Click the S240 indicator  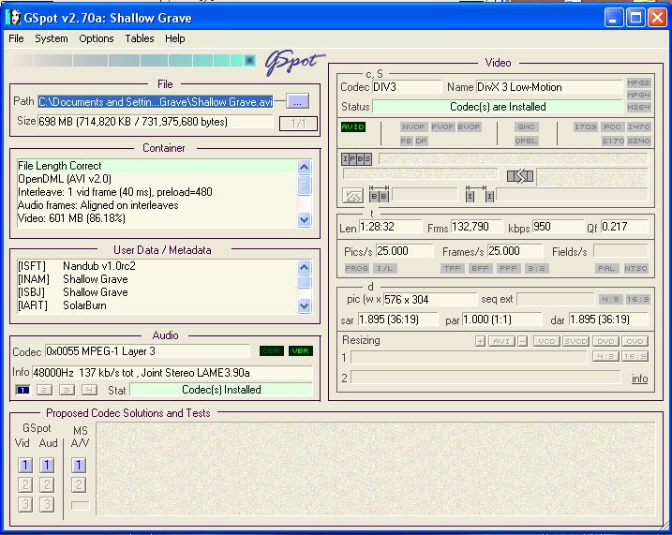638,141
